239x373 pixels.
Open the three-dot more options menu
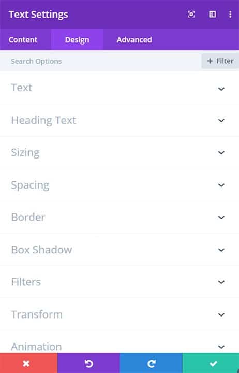pos(230,15)
